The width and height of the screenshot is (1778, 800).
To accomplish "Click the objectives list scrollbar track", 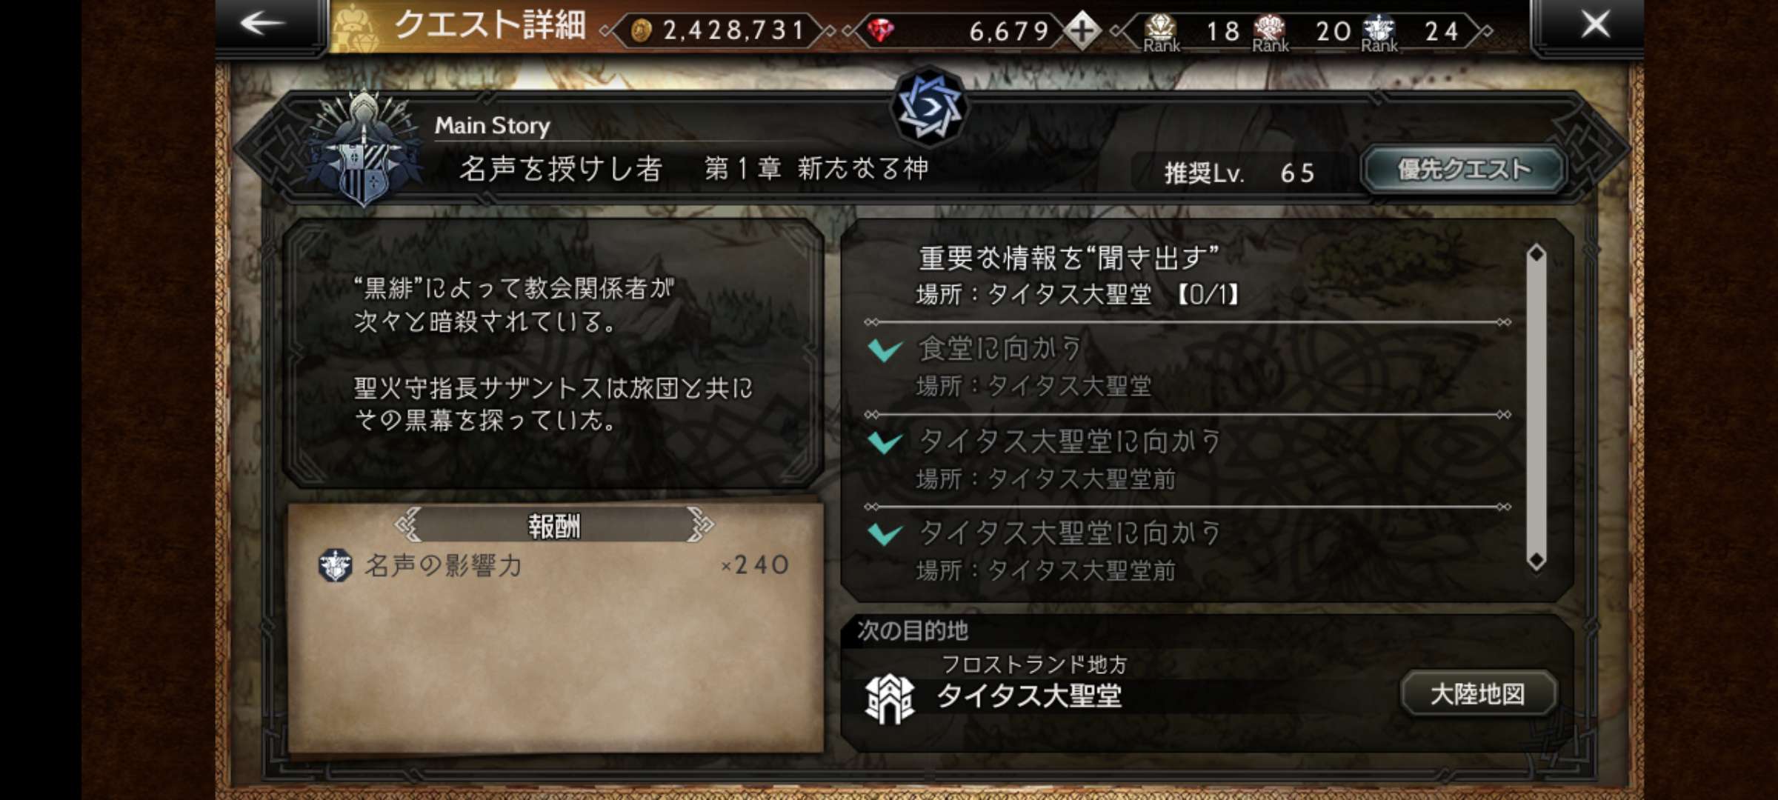I will (1536, 407).
